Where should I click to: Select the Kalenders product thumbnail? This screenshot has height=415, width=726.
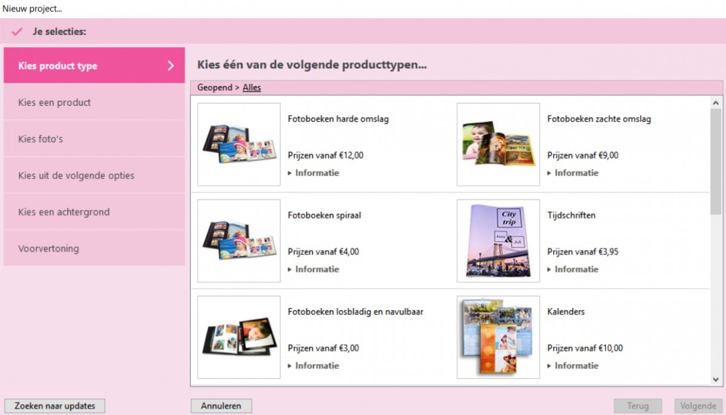coord(498,336)
